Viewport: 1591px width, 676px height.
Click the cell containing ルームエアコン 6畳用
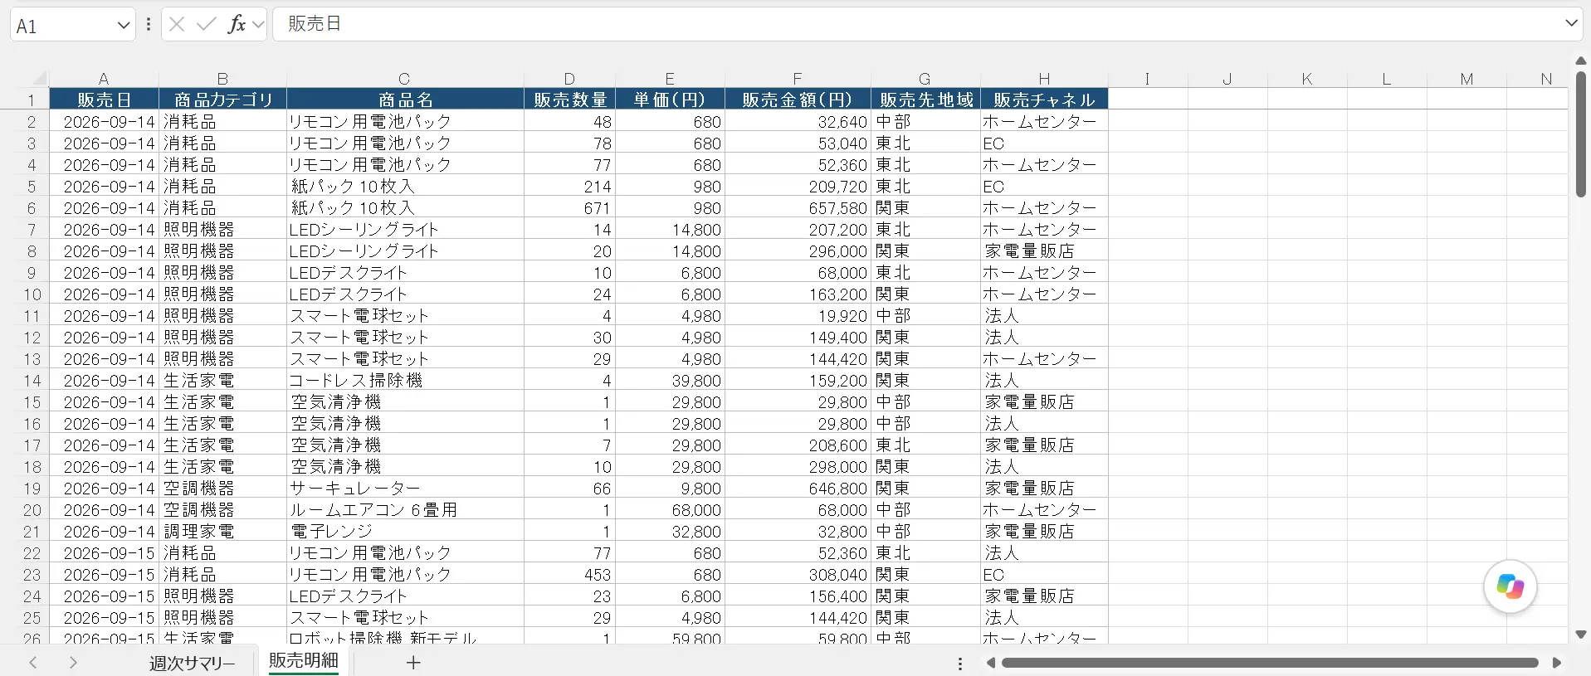(405, 510)
